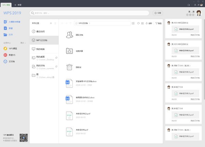205x147 pixels.
Task: Click the settings button near search bar
Action: (x=158, y=13)
